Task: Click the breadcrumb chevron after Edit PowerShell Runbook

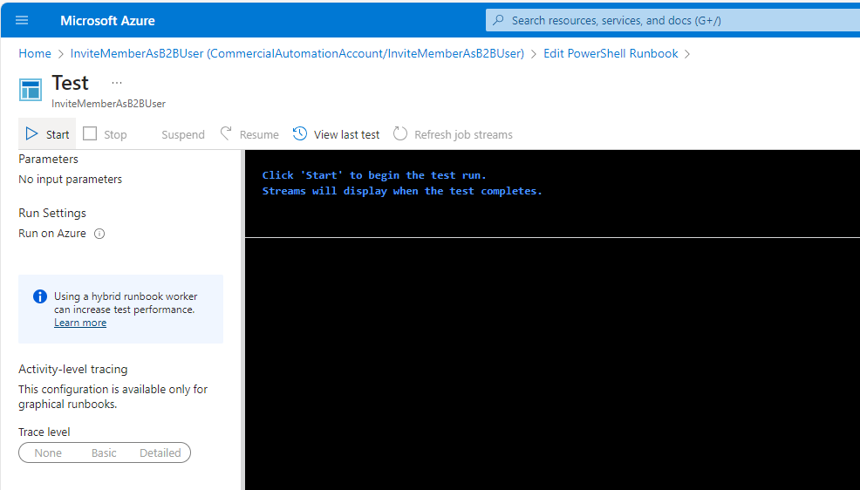Action: 687,54
